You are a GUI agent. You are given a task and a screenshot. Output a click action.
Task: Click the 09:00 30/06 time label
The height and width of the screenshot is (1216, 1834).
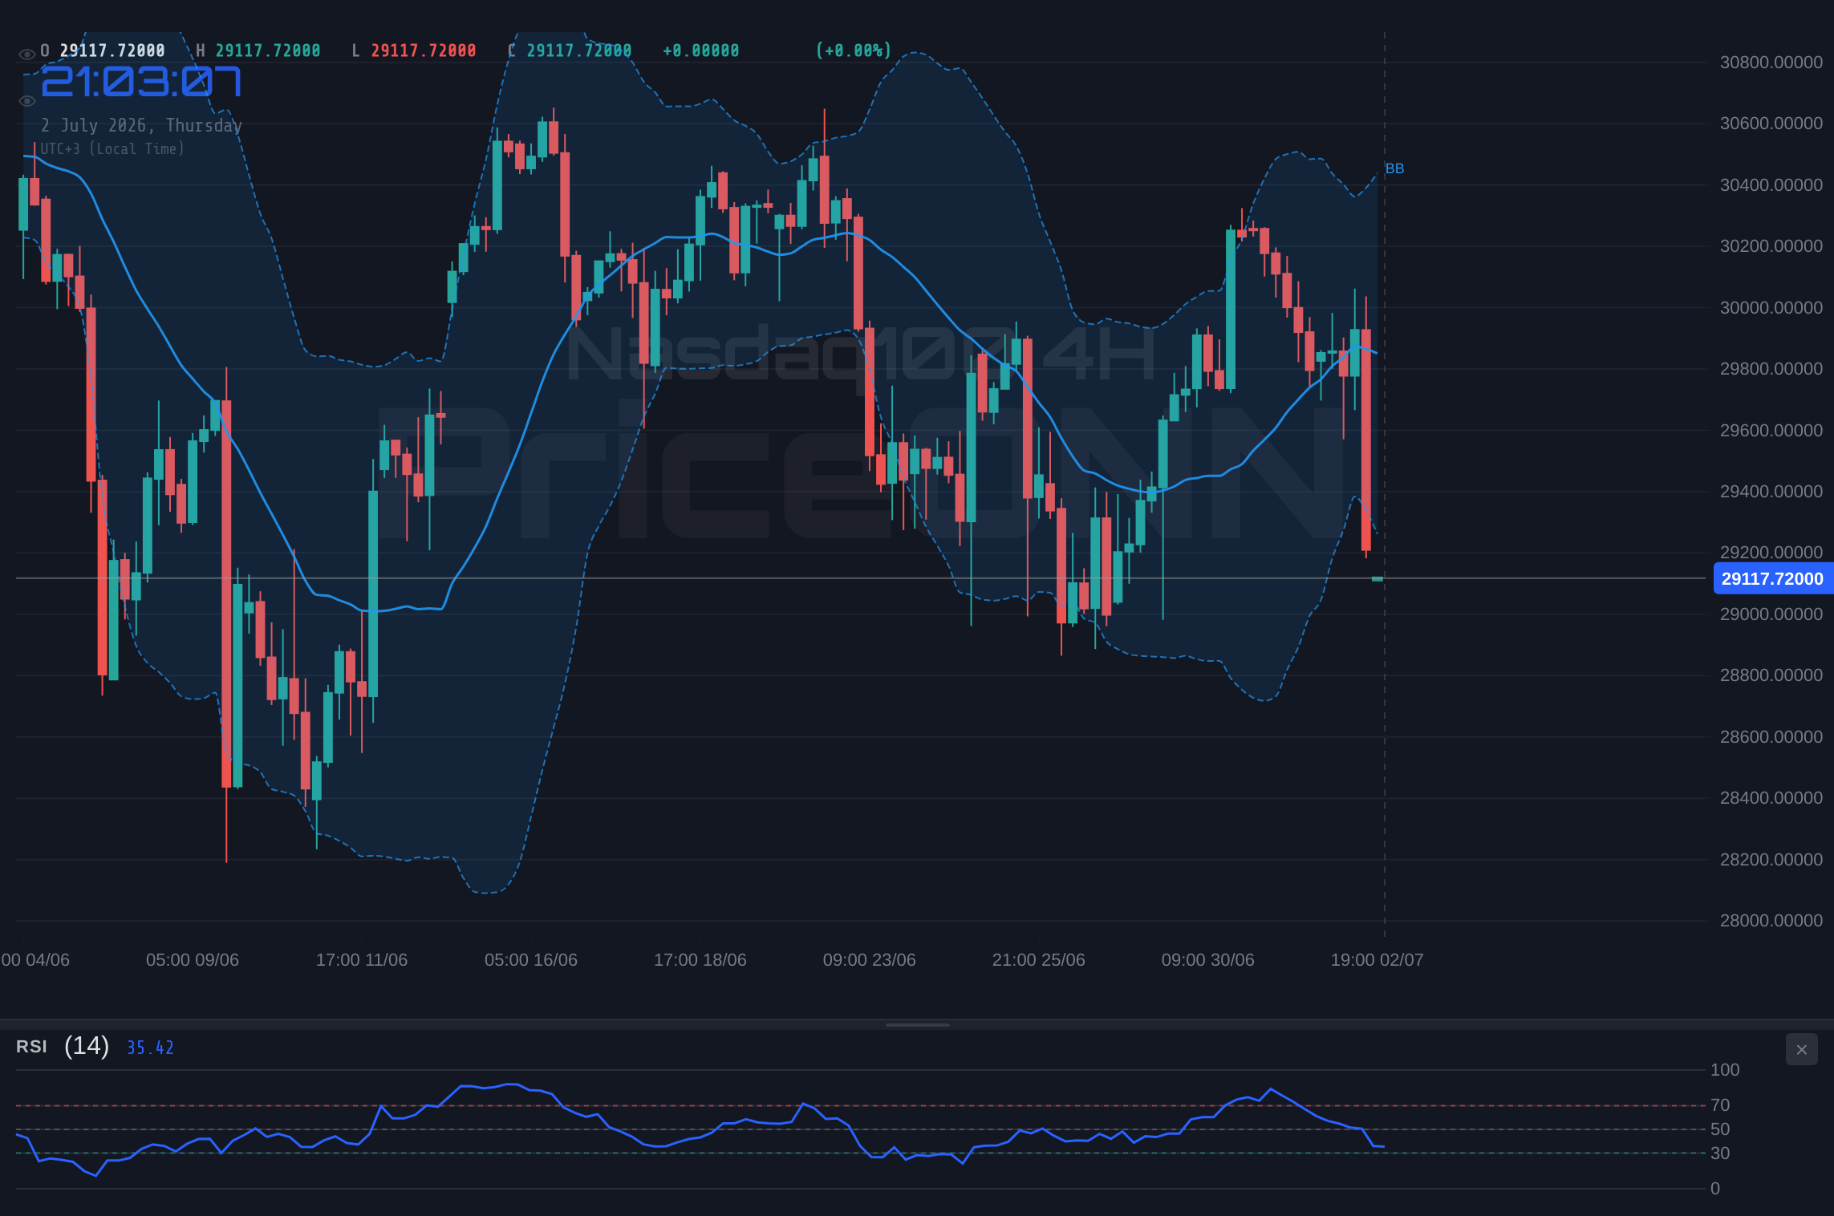1208,960
